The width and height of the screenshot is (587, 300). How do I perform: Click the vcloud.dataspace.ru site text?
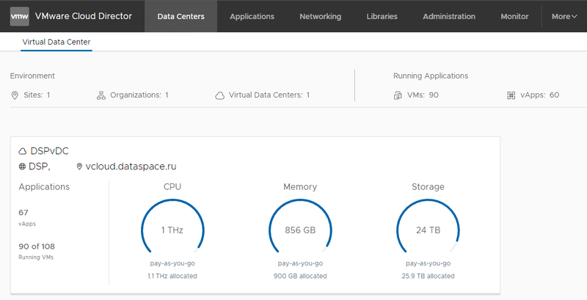(131, 167)
